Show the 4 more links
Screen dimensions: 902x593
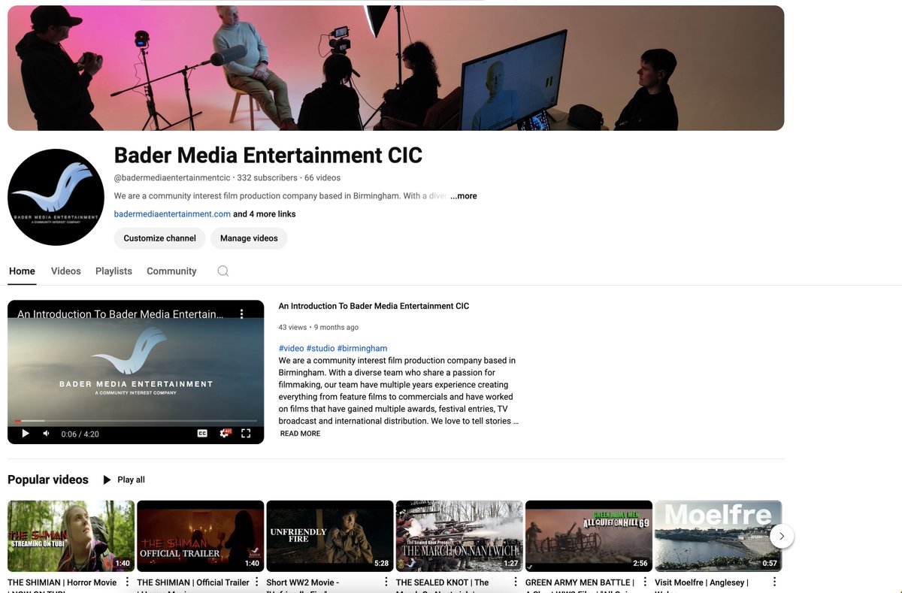coord(265,214)
